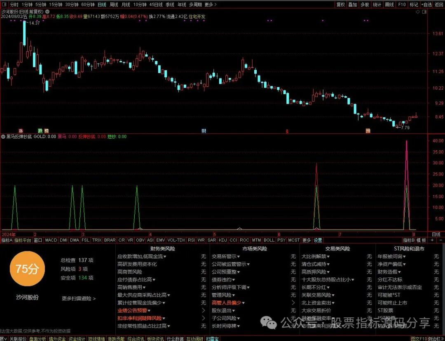Click the 涨 marker under the chart
The height and width of the screenshot is (341, 445).
(x=21, y=131)
